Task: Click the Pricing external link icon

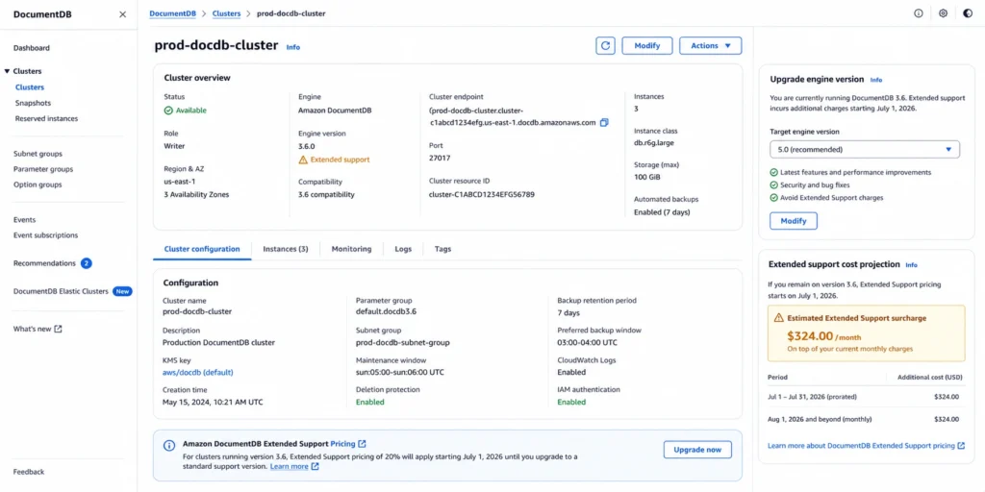Action: pos(363,444)
